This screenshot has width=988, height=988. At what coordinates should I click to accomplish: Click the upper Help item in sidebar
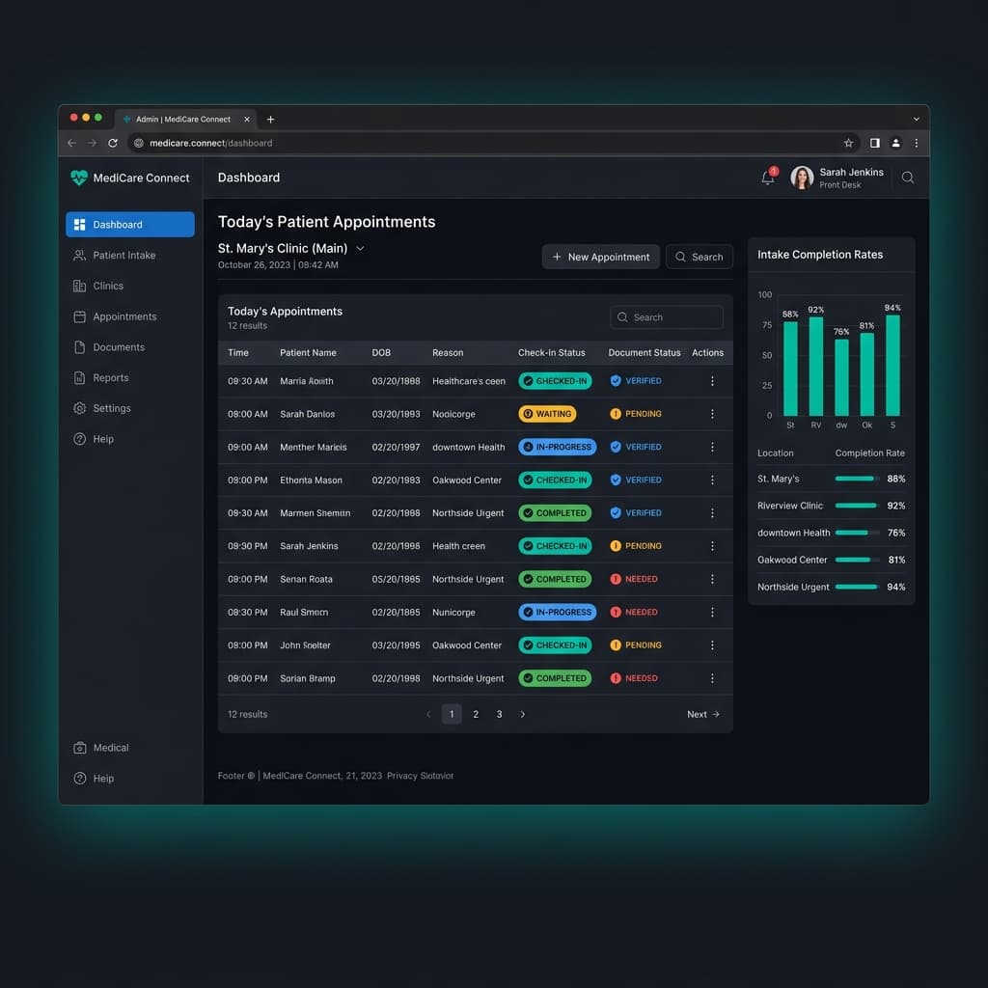(x=130, y=439)
